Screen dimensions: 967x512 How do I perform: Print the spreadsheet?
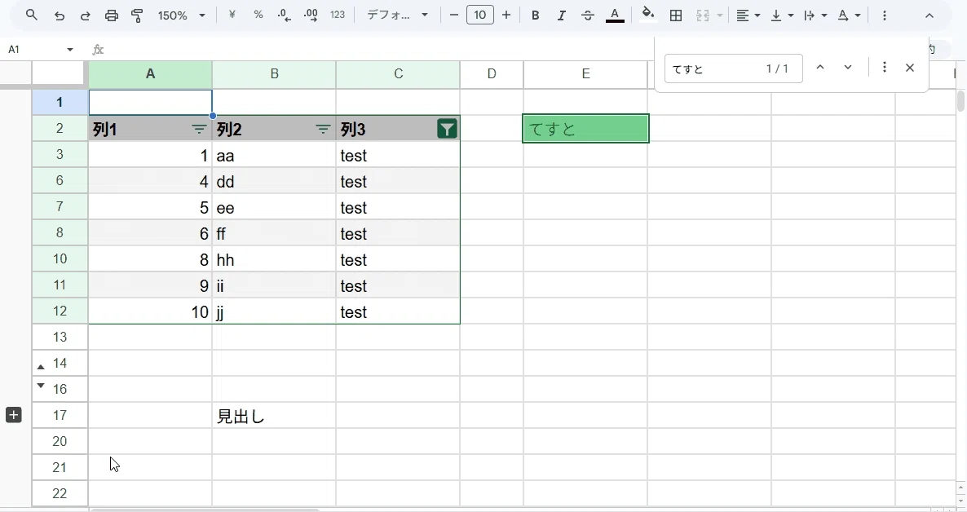pos(112,15)
